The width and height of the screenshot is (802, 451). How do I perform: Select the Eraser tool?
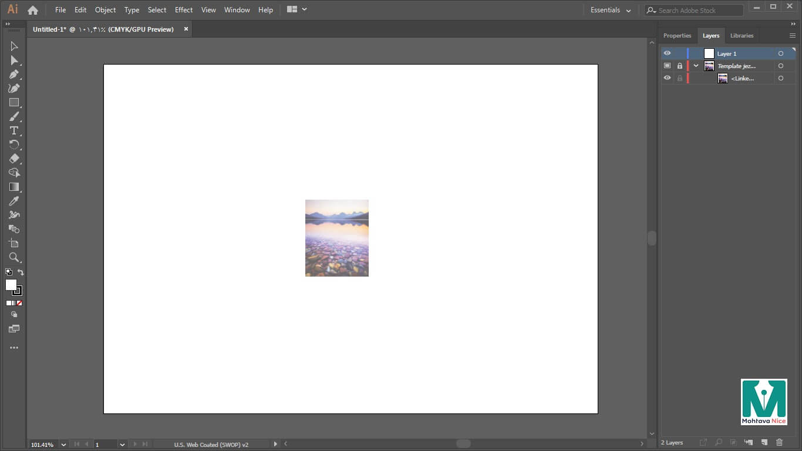pos(14,159)
